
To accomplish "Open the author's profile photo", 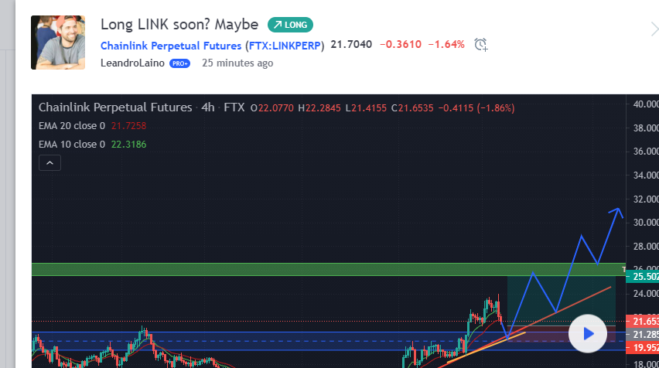I will point(58,43).
